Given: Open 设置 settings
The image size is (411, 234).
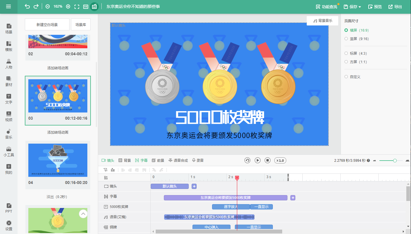Looking at the screenshot, I should point(9,226).
